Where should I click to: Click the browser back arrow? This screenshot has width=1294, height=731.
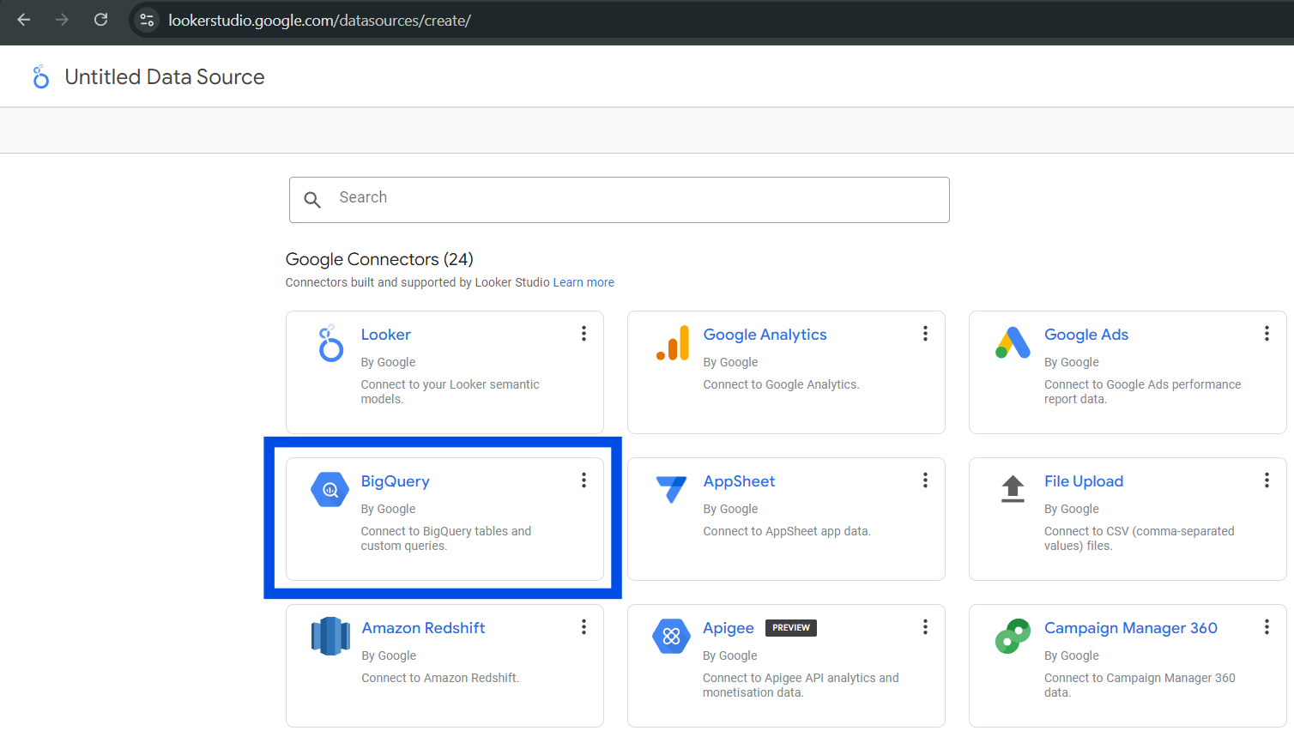pyautogui.click(x=24, y=20)
